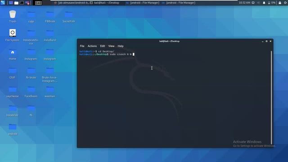The image size is (288, 162).
Task: Click the 10:32 AM panel clock
Action: pyautogui.click(x=244, y=3)
